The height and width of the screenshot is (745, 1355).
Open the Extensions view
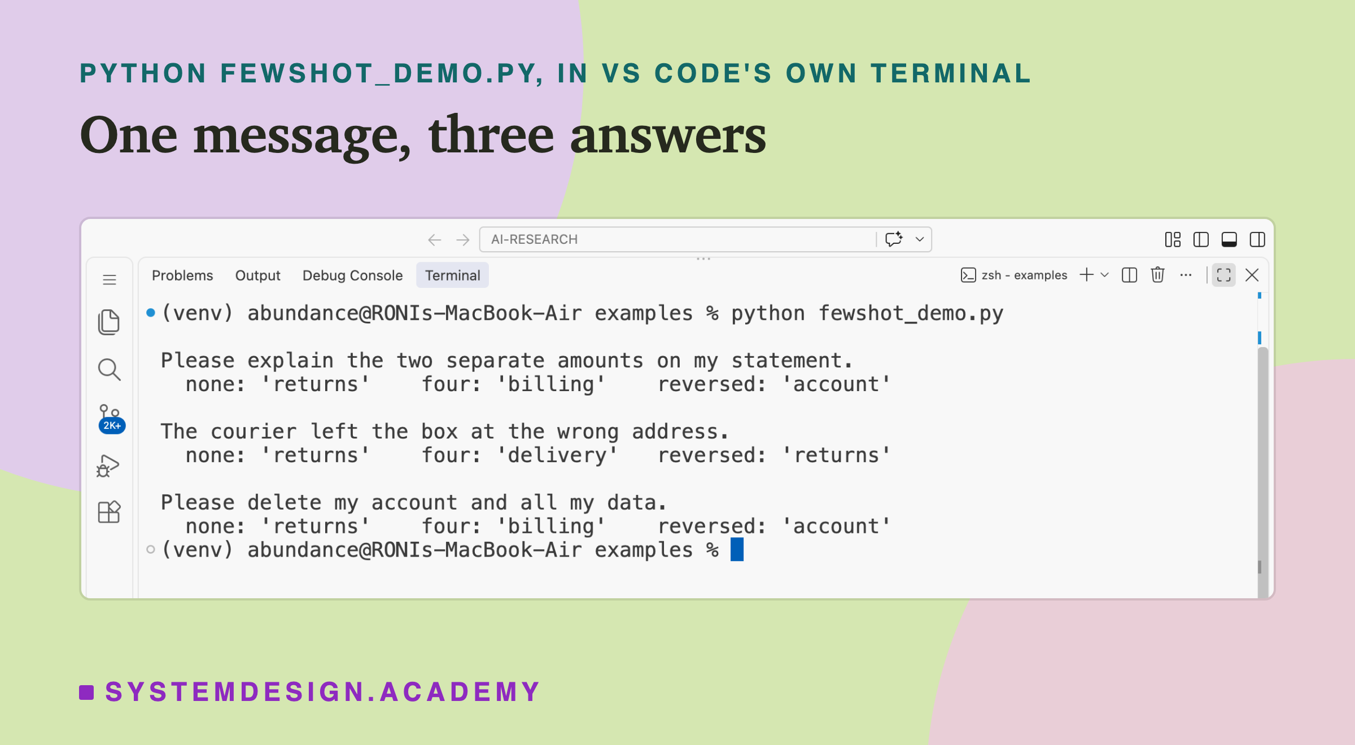109,512
